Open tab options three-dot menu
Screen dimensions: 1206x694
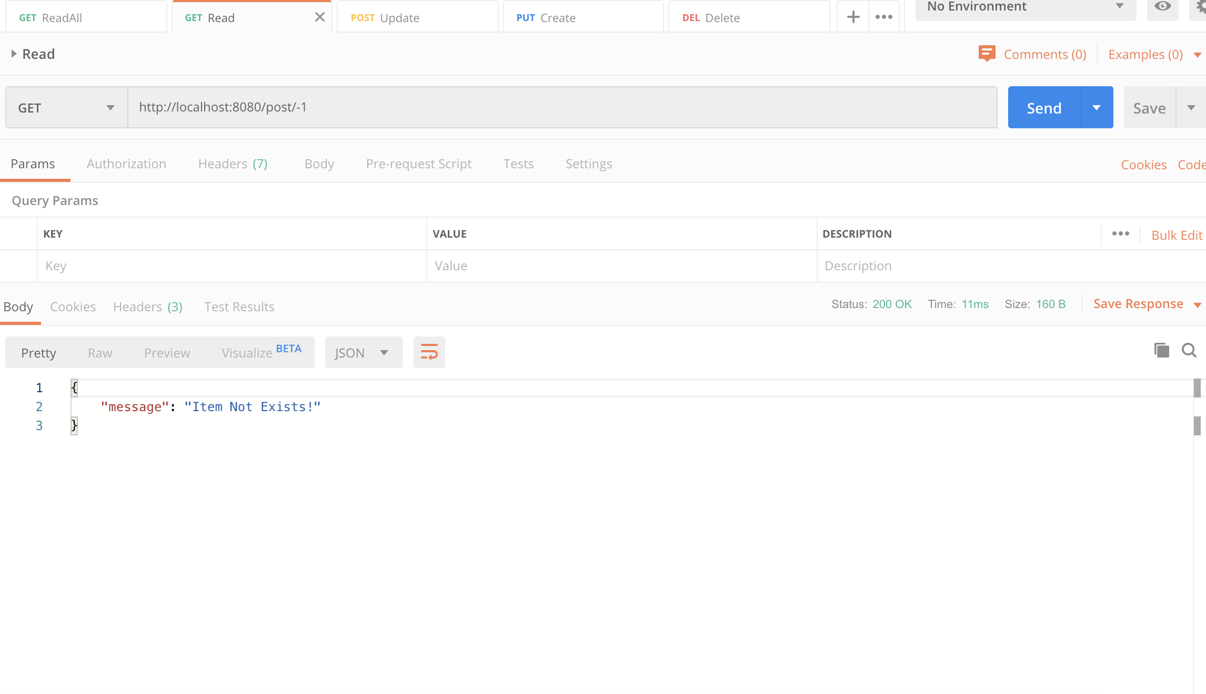point(884,17)
